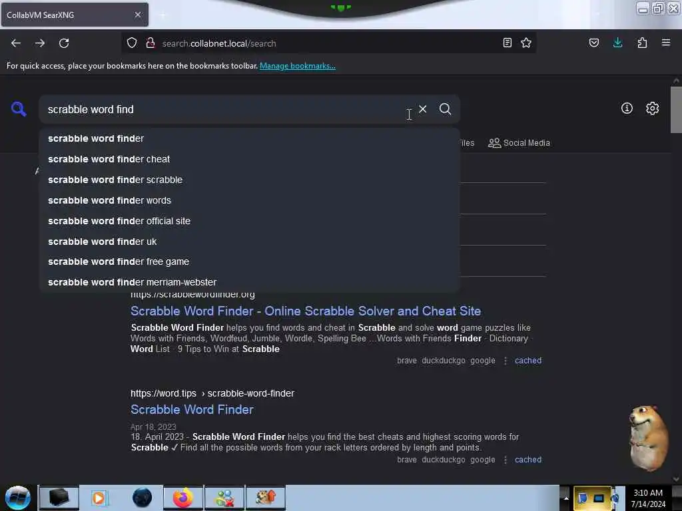Choose suggestion 'scrabble word finder free game'
The height and width of the screenshot is (511, 682).
(x=250, y=261)
